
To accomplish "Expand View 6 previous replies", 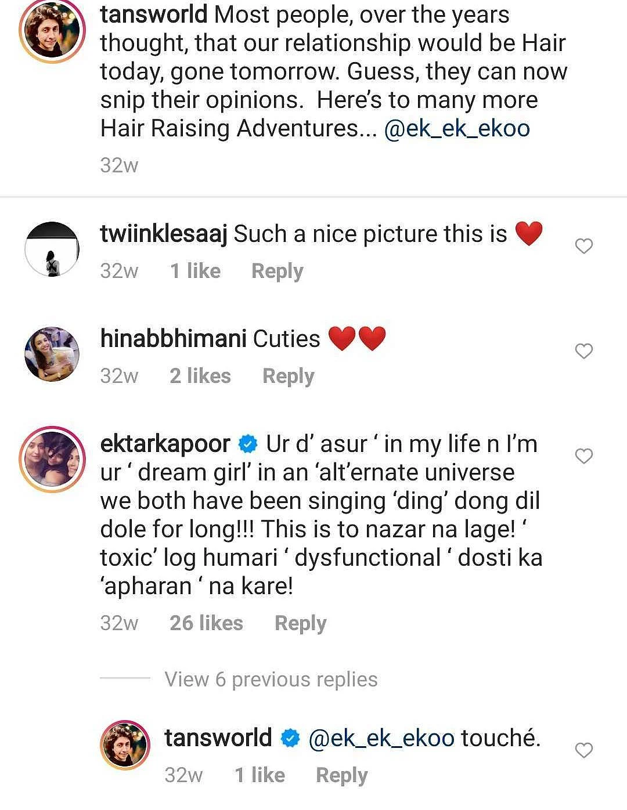I will pyautogui.click(x=271, y=679).
